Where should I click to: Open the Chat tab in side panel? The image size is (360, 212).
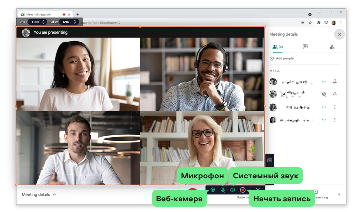(x=305, y=47)
